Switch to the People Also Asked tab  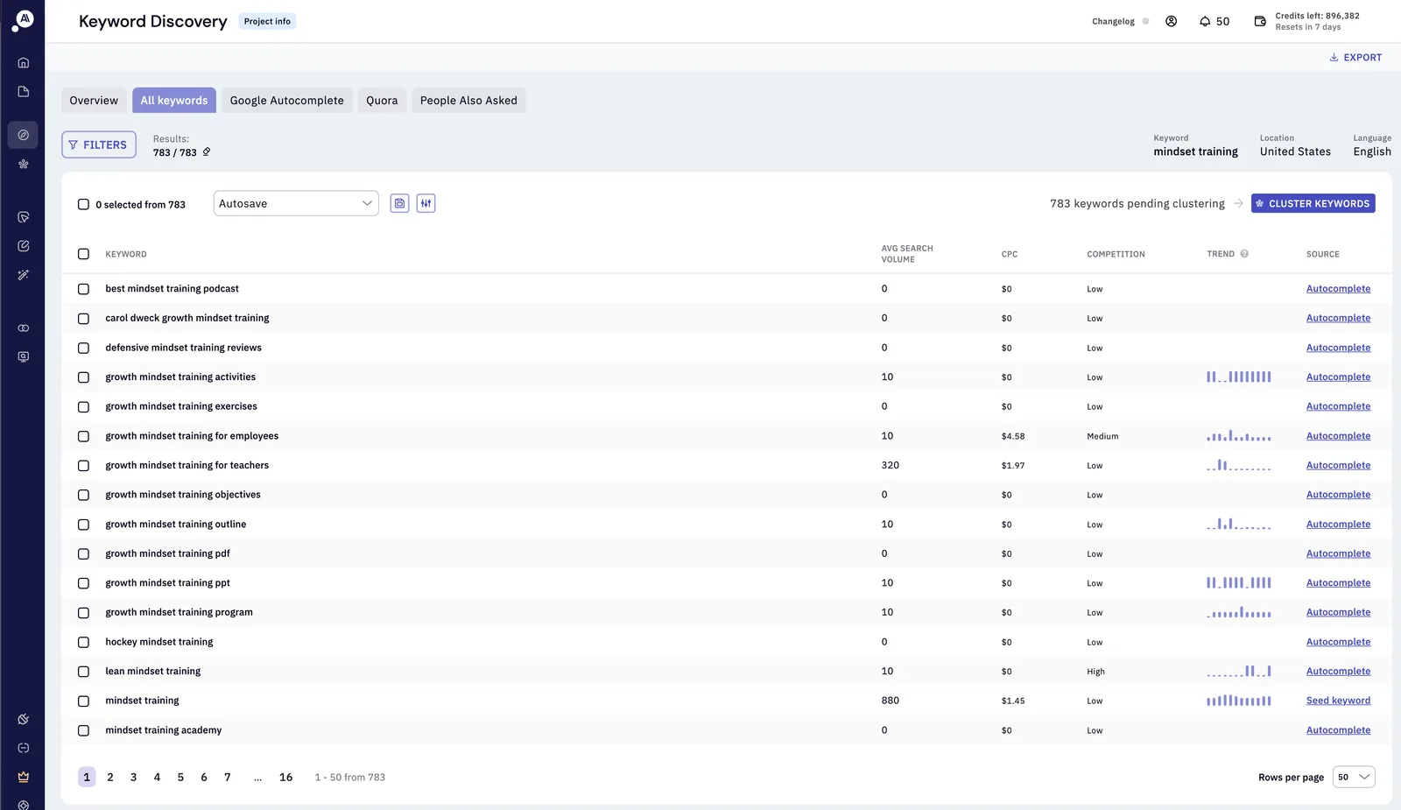[x=468, y=101]
